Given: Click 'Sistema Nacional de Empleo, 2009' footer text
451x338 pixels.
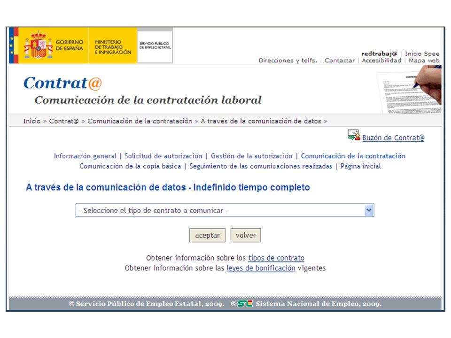Looking at the screenshot, I should pos(319,304).
